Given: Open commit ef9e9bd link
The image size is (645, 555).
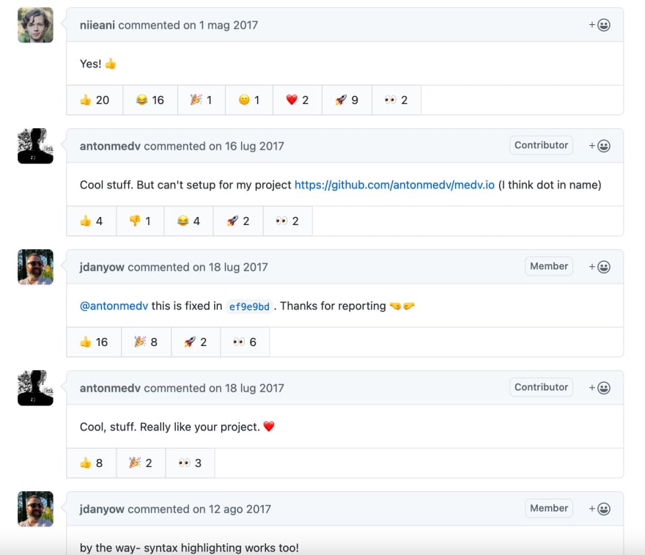Looking at the screenshot, I should (x=249, y=306).
